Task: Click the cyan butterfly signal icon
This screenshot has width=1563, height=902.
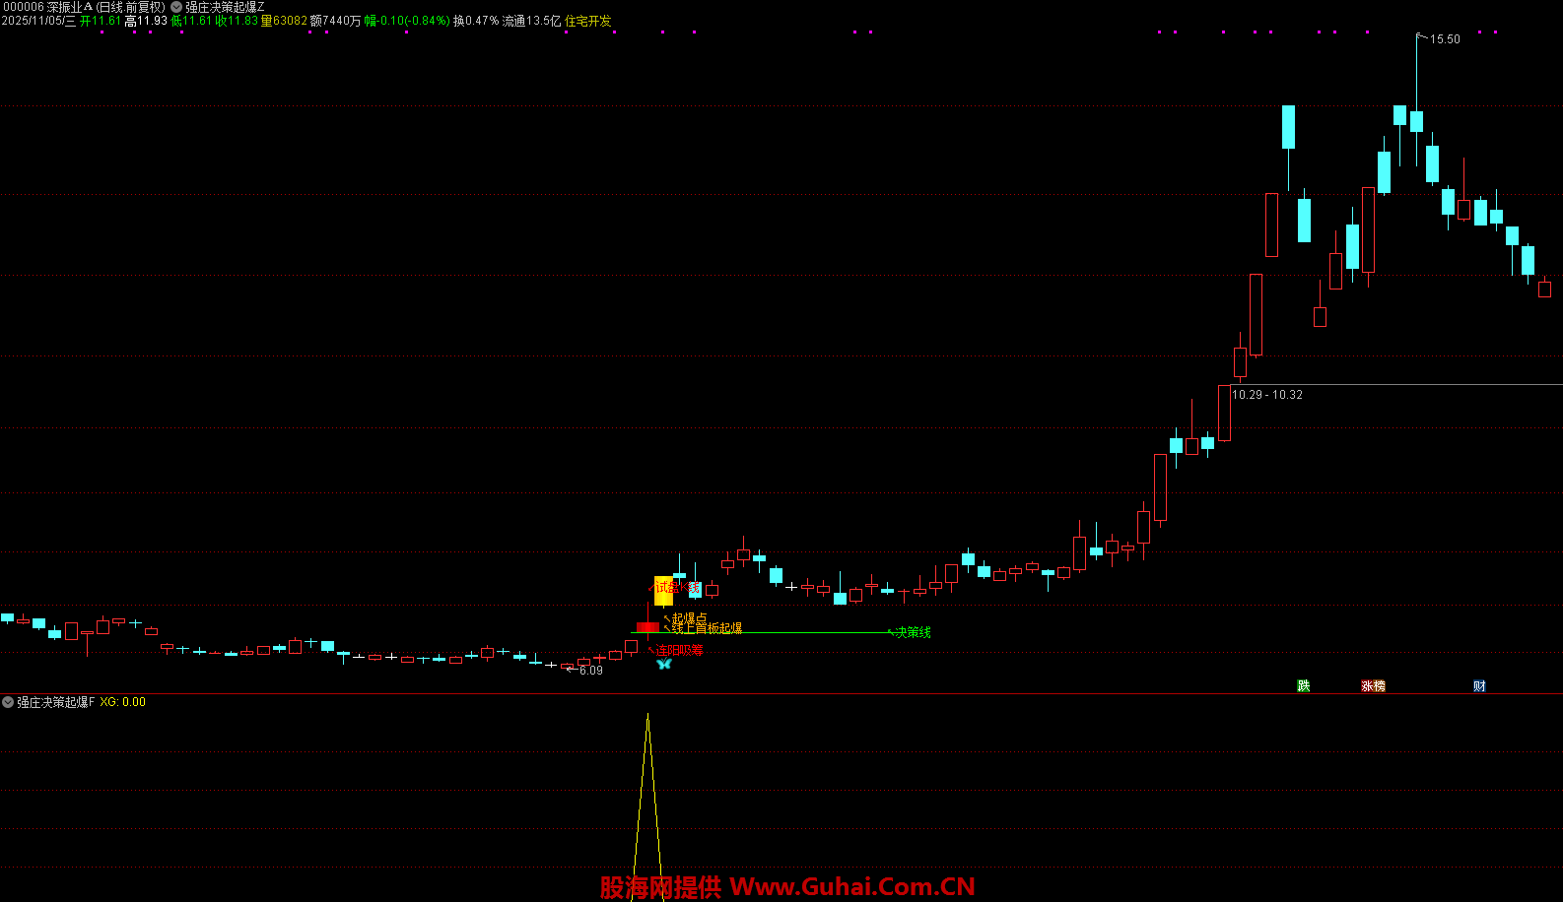Action: tap(663, 665)
